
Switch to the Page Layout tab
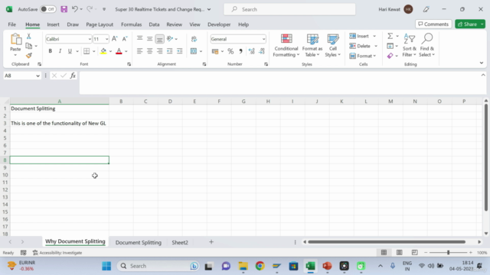(100, 24)
